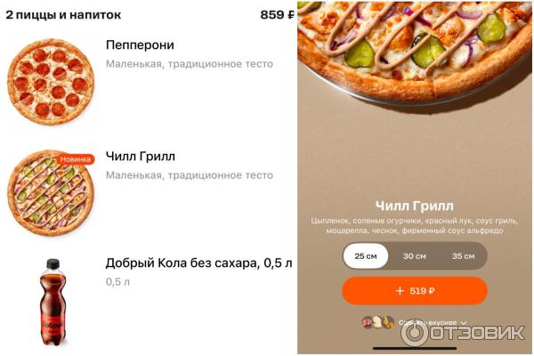Tap the Добрый Кола bottle image
This screenshot has height=356, width=534.
click(x=53, y=302)
